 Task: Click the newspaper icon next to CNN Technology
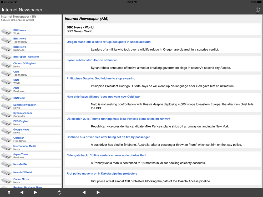click(6, 73)
